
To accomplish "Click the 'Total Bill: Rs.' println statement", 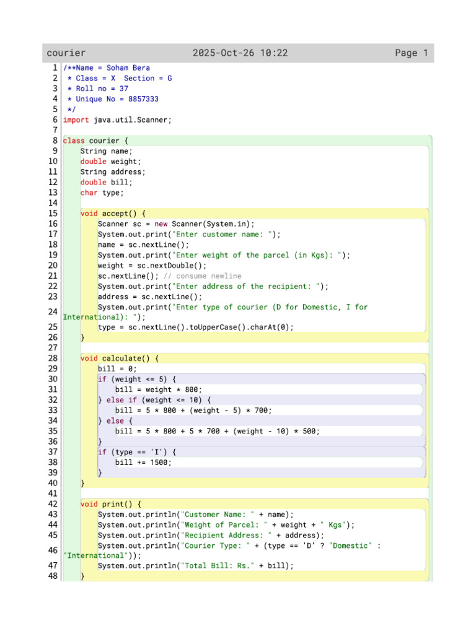I will (195, 566).
